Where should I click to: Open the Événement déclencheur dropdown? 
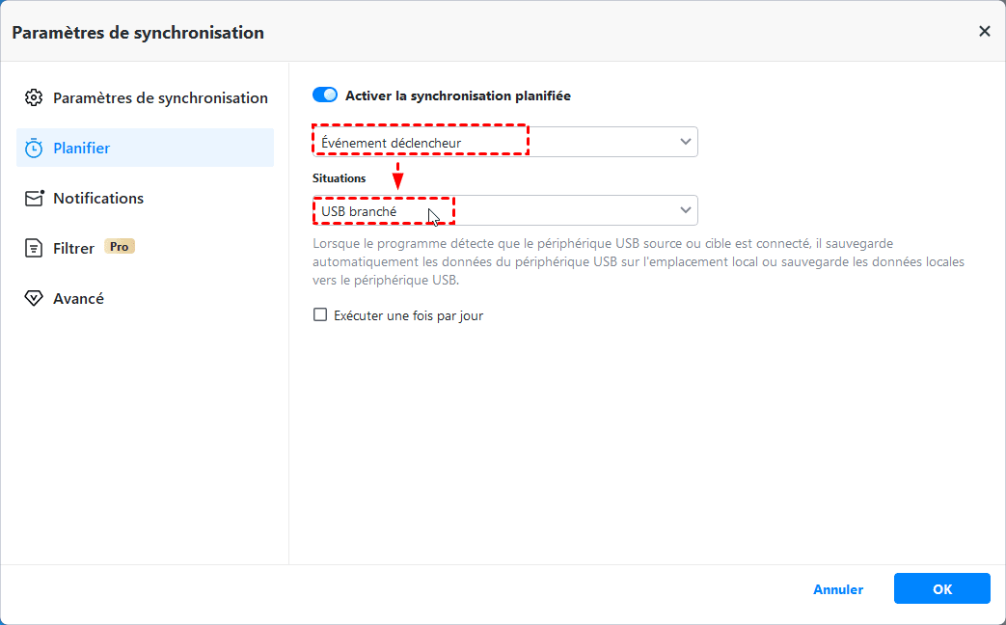click(504, 142)
